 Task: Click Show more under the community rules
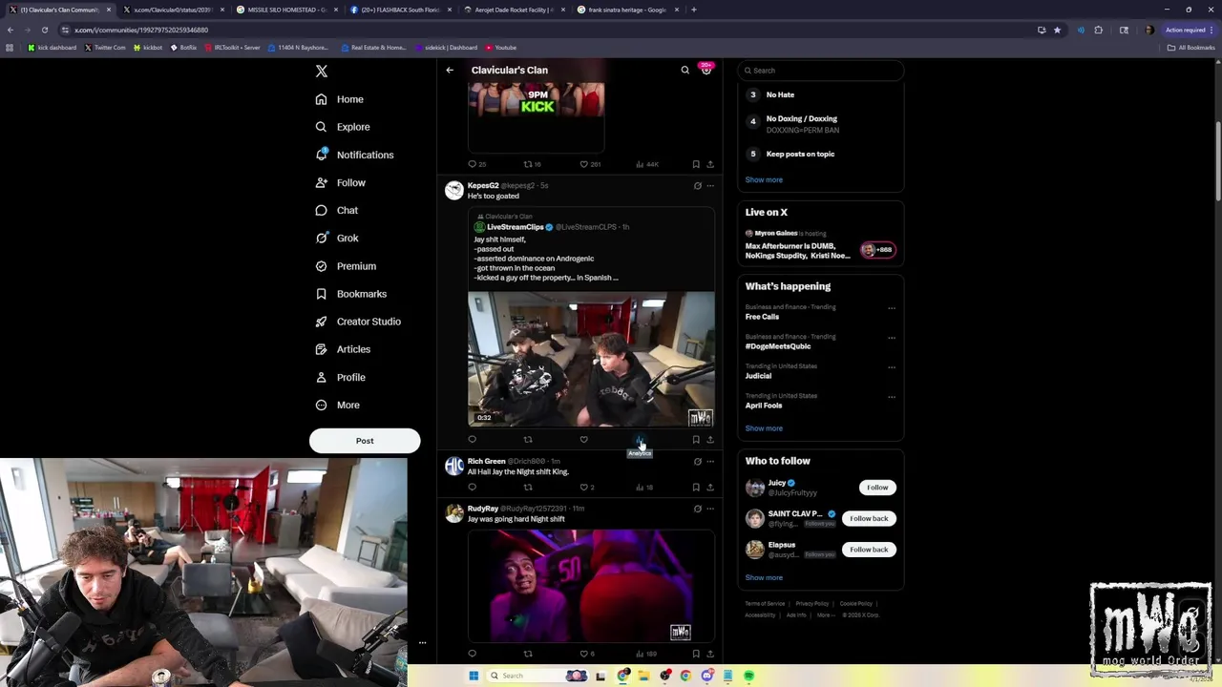[x=764, y=179]
